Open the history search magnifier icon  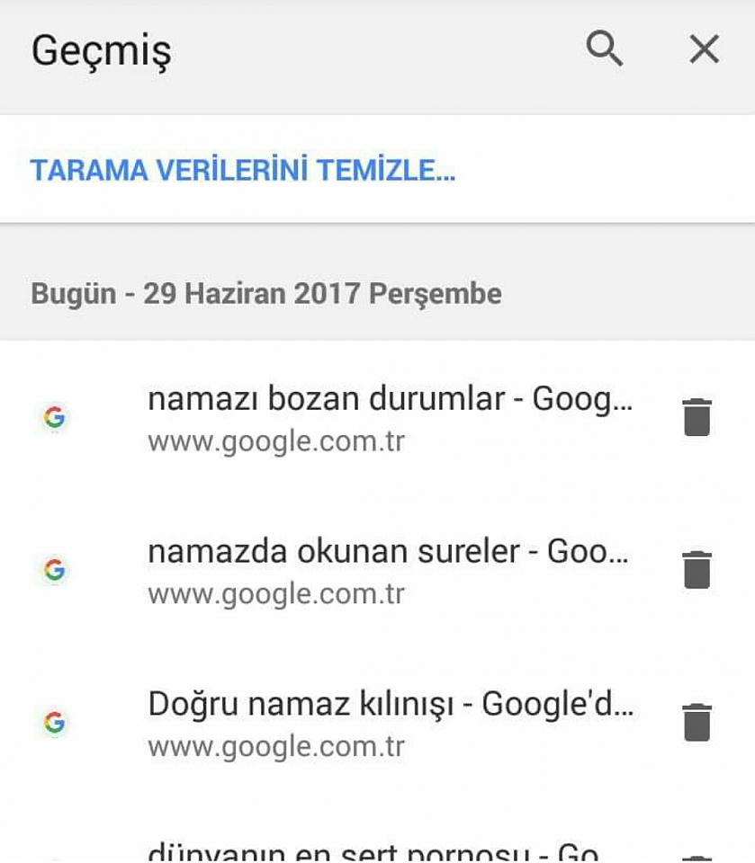coord(605,49)
